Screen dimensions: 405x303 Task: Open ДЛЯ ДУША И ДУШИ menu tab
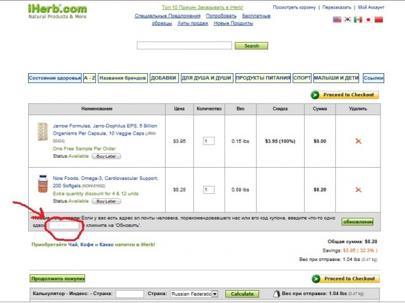pos(206,78)
